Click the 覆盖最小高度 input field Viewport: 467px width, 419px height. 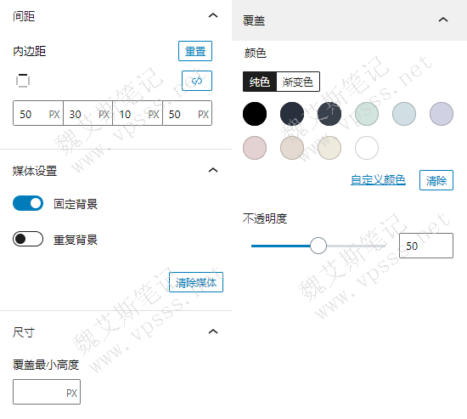[47, 392]
